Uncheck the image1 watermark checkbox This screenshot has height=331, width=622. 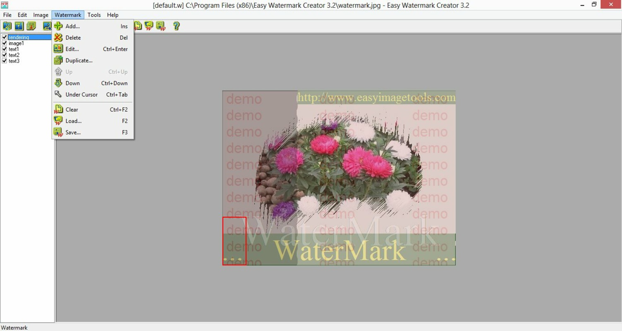[4, 43]
